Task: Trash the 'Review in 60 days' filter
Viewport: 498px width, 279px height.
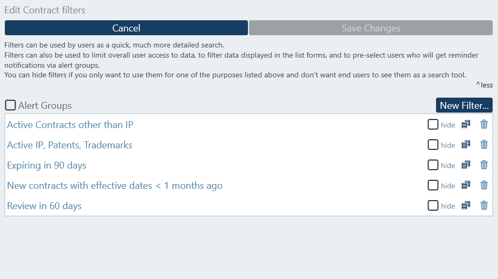Action: [x=484, y=205]
